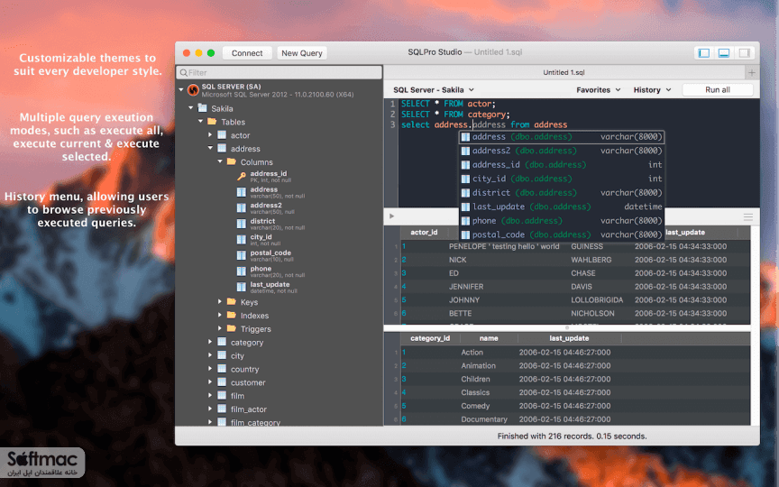Image resolution: width=779 pixels, height=487 pixels.
Task: Click the category table icon
Action: tap(222, 342)
